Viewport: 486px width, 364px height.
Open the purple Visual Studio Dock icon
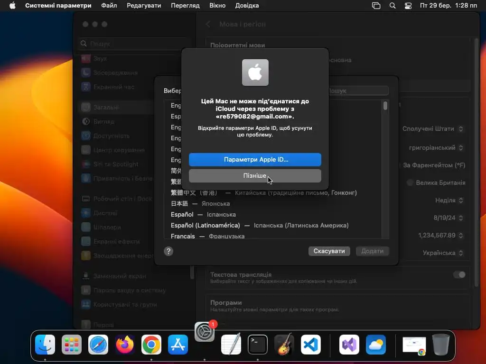click(x=349, y=345)
